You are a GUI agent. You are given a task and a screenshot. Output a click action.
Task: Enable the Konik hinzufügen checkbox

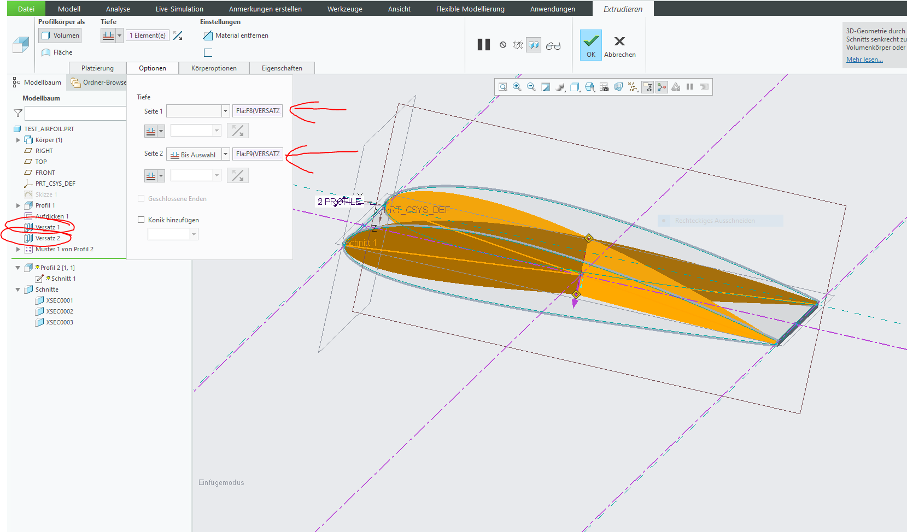[x=141, y=220]
